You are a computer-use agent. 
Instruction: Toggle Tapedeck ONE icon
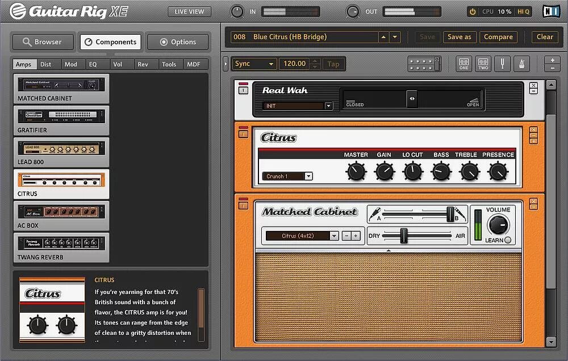[x=463, y=64]
